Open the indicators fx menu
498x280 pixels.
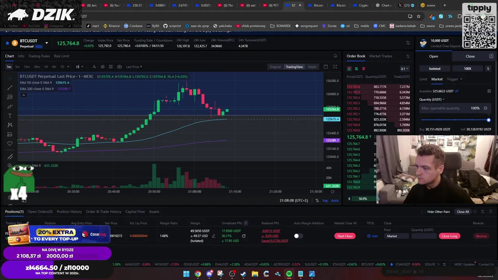[x=94, y=67]
